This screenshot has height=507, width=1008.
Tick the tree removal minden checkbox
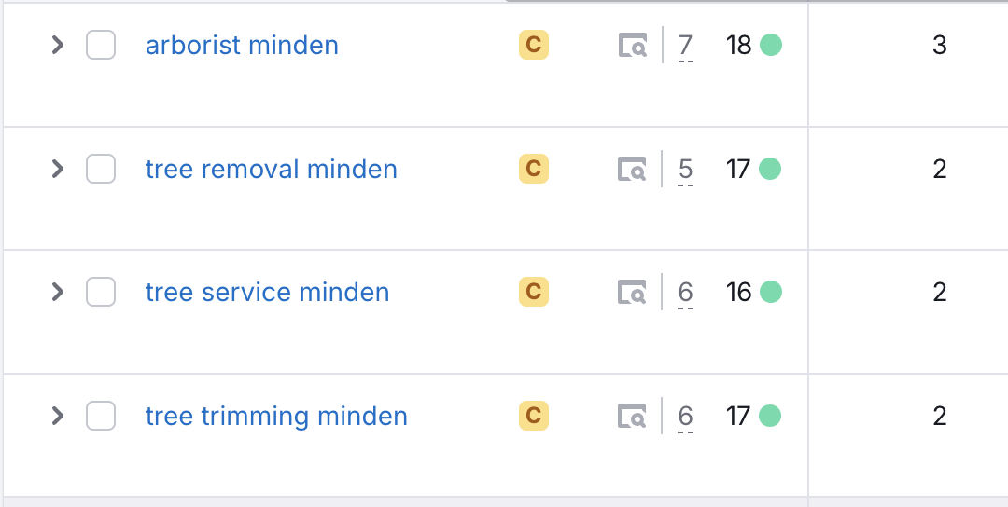[x=101, y=169]
